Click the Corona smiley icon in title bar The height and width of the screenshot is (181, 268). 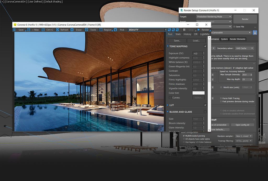click(x=15, y=25)
